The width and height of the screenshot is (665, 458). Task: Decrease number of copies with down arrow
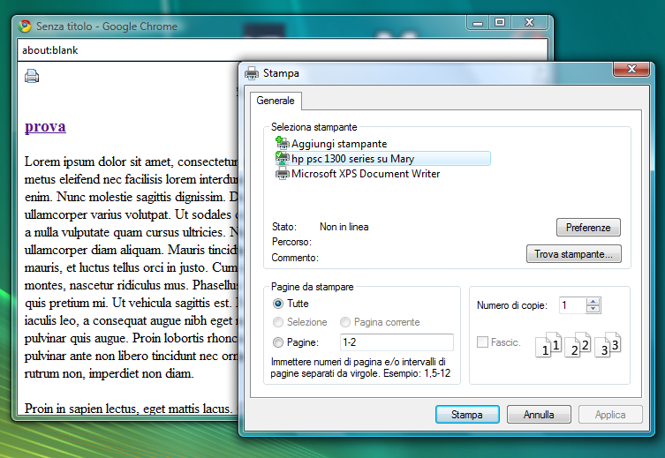pyautogui.click(x=593, y=309)
